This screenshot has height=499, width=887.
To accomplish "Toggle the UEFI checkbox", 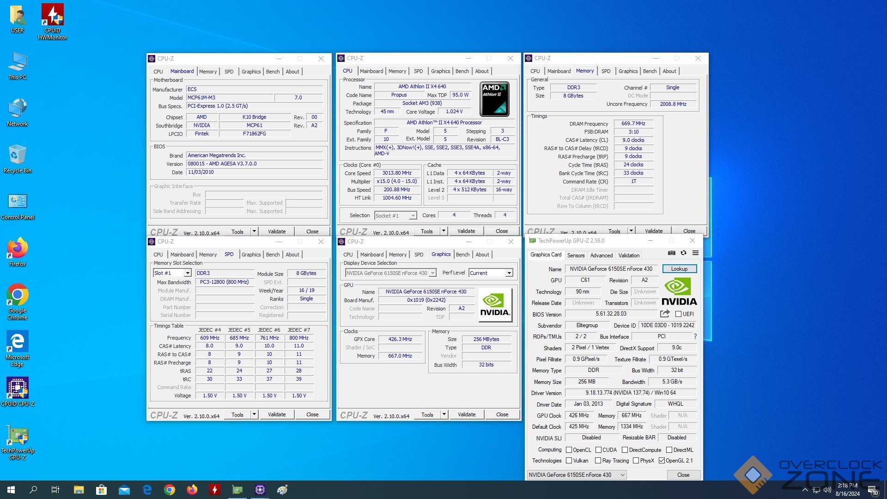I will point(679,314).
